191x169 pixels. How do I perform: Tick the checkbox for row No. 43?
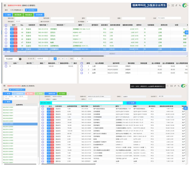[x=6, y=29]
